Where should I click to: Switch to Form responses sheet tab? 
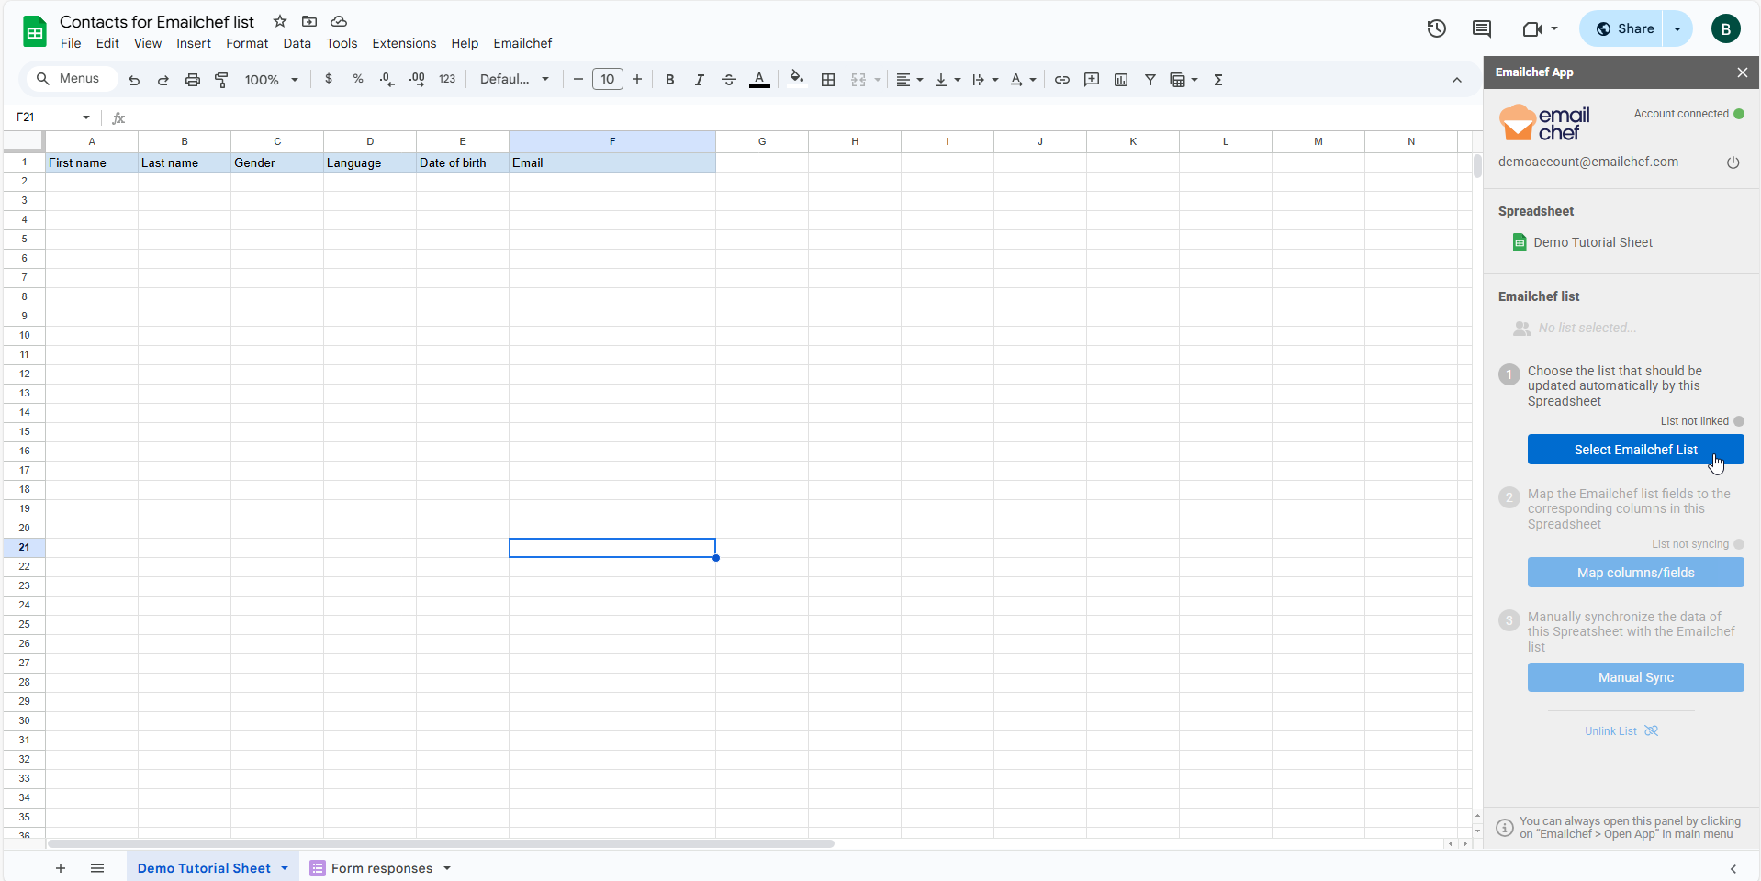click(x=381, y=868)
